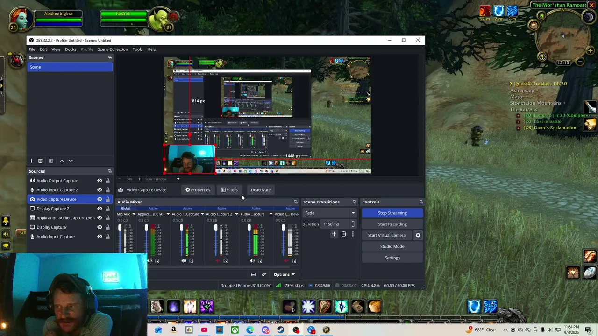Screen dimensions: 598x336
Task: Open the Scene Collection menu
Action: coord(113,49)
